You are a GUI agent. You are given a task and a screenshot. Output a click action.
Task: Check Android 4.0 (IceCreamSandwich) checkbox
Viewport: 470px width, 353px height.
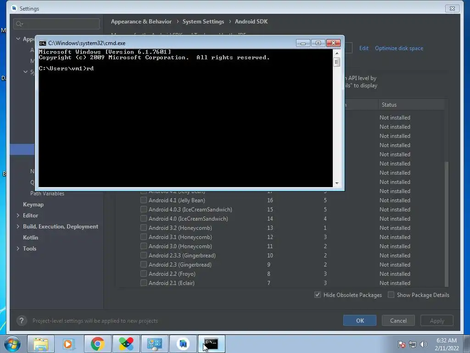pyautogui.click(x=144, y=218)
